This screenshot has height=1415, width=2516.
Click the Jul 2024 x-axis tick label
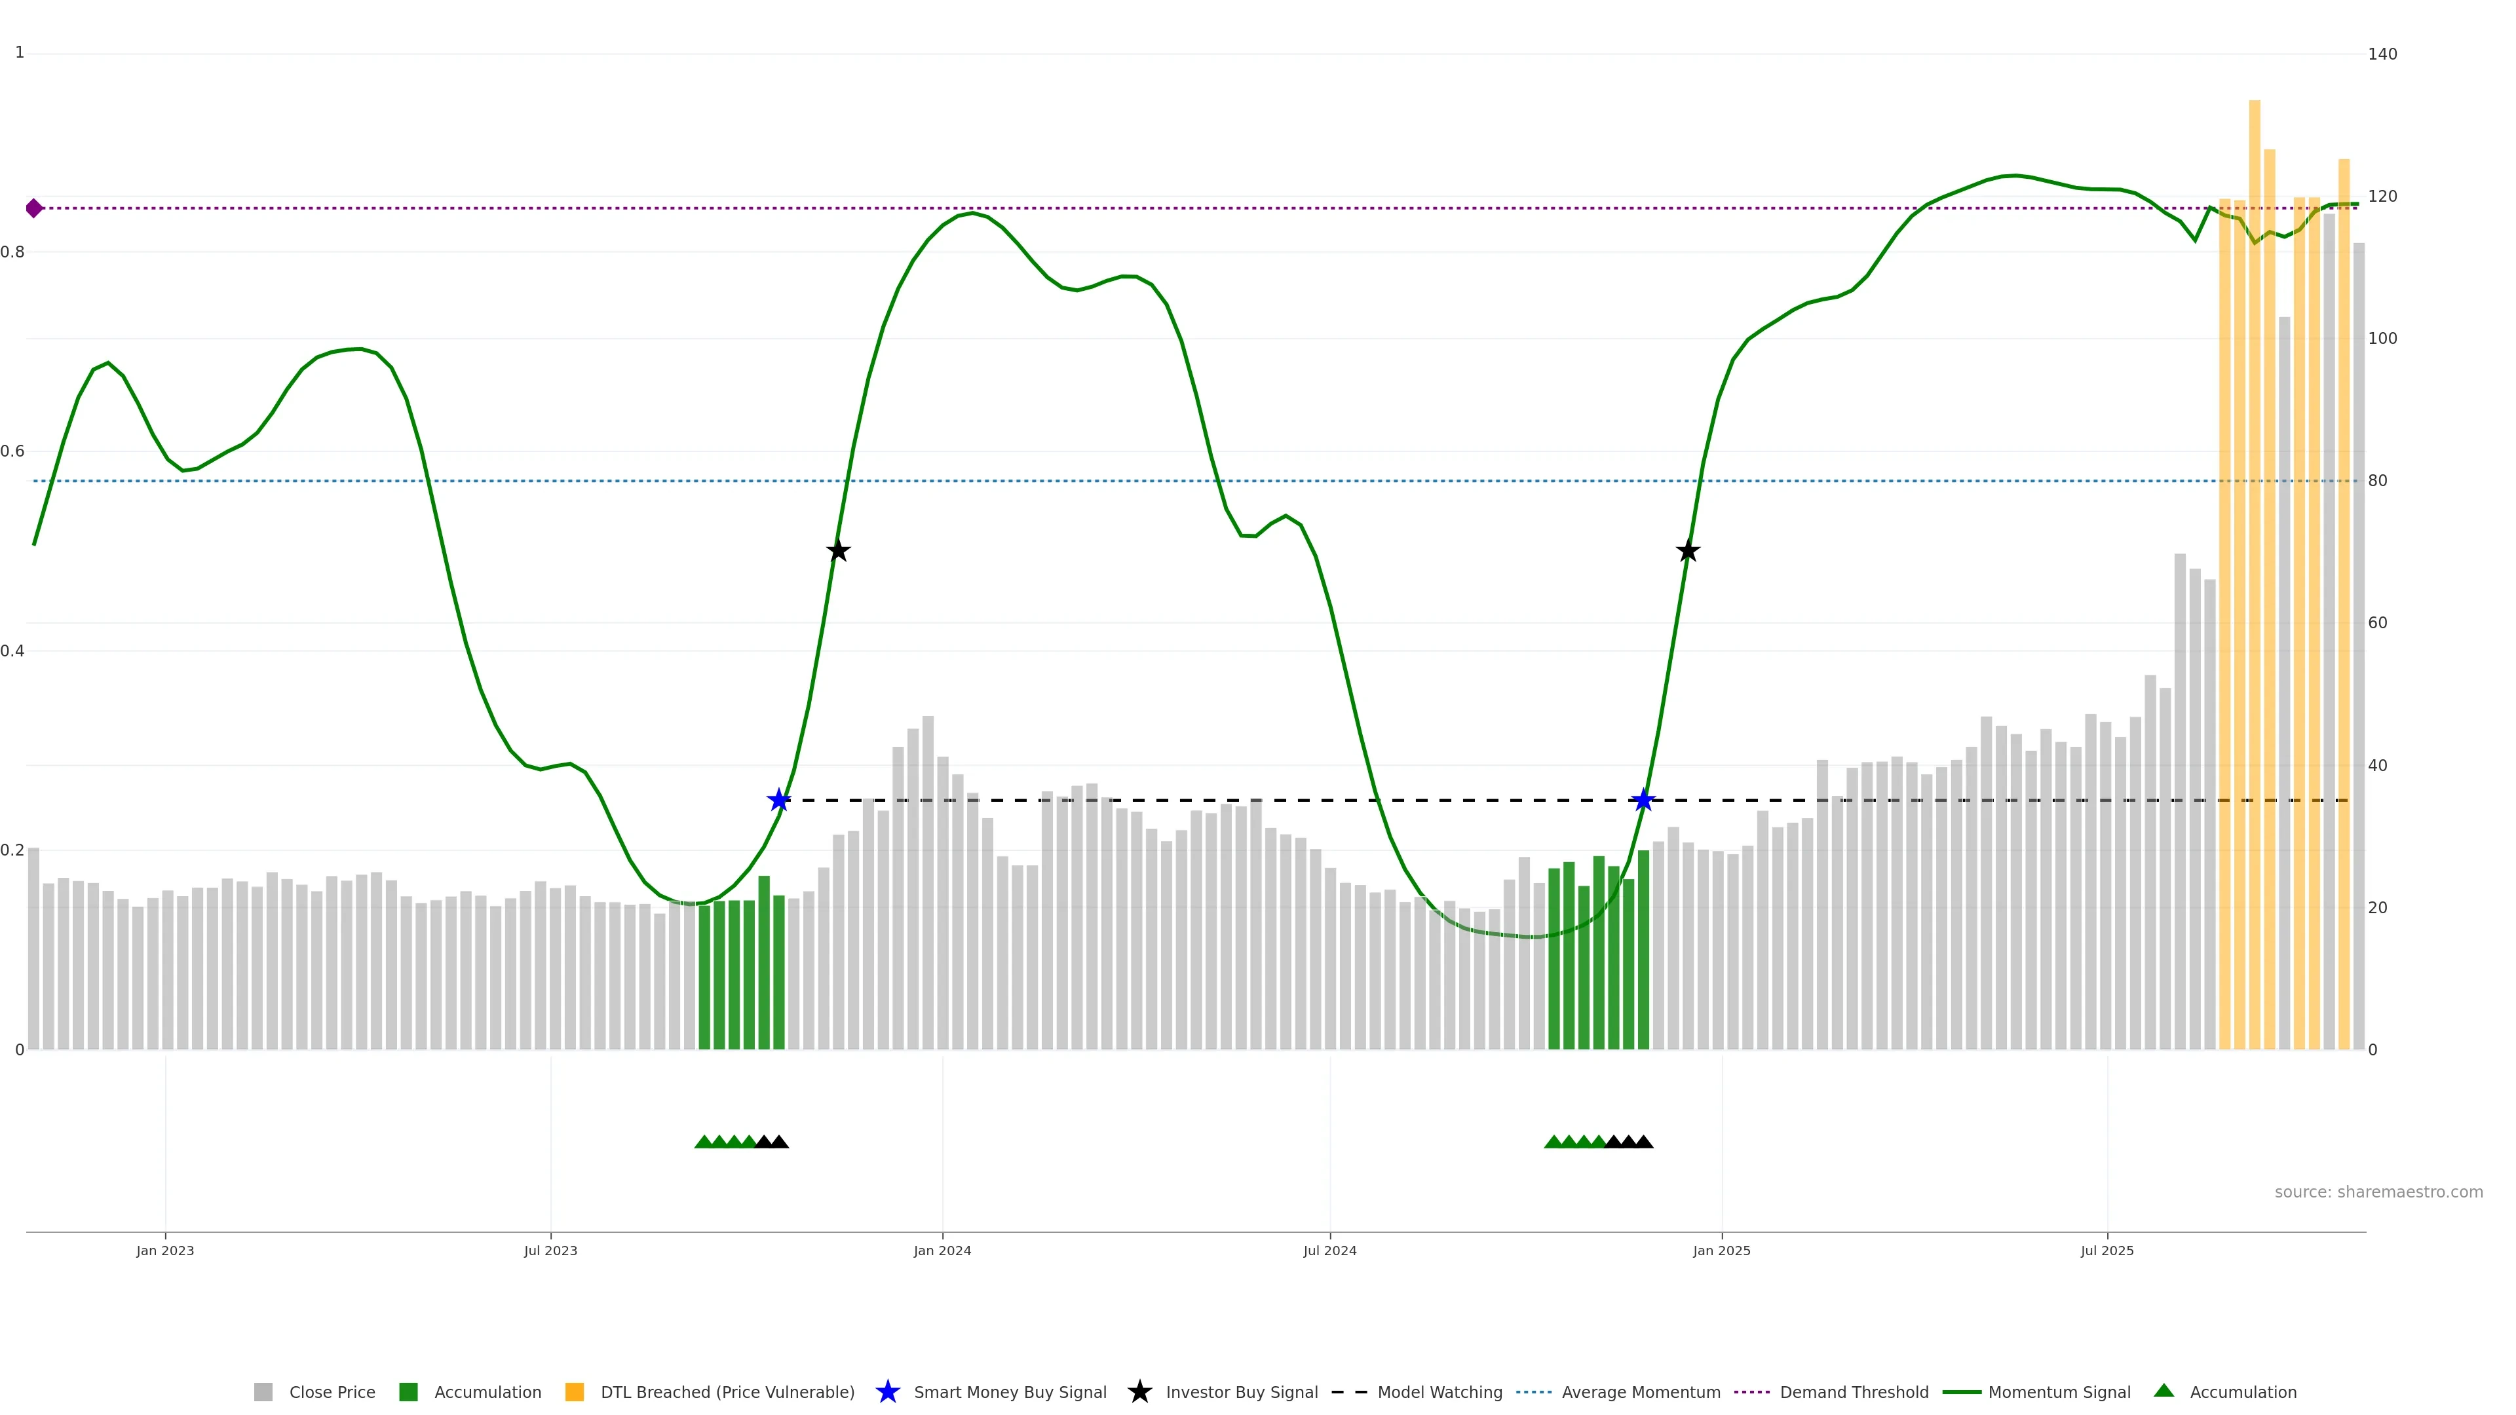[x=1329, y=1251]
